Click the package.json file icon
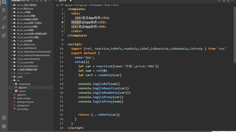 (14, 106)
